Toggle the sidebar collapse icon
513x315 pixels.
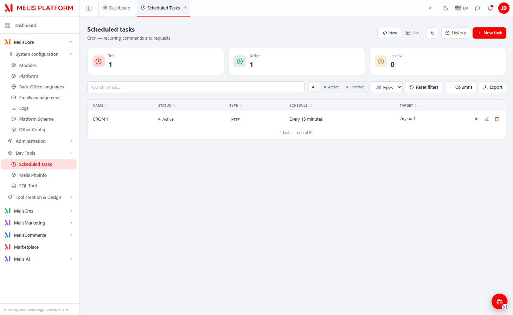click(89, 8)
